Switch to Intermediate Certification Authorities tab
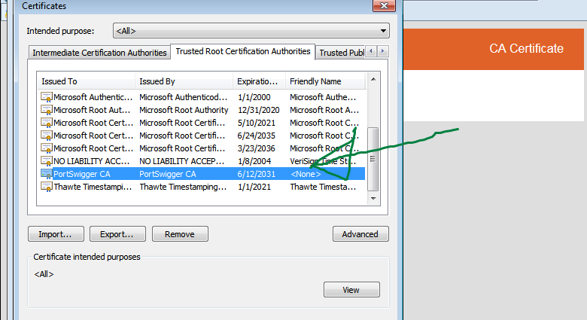Viewport: 587px width, 320px height. (x=99, y=53)
